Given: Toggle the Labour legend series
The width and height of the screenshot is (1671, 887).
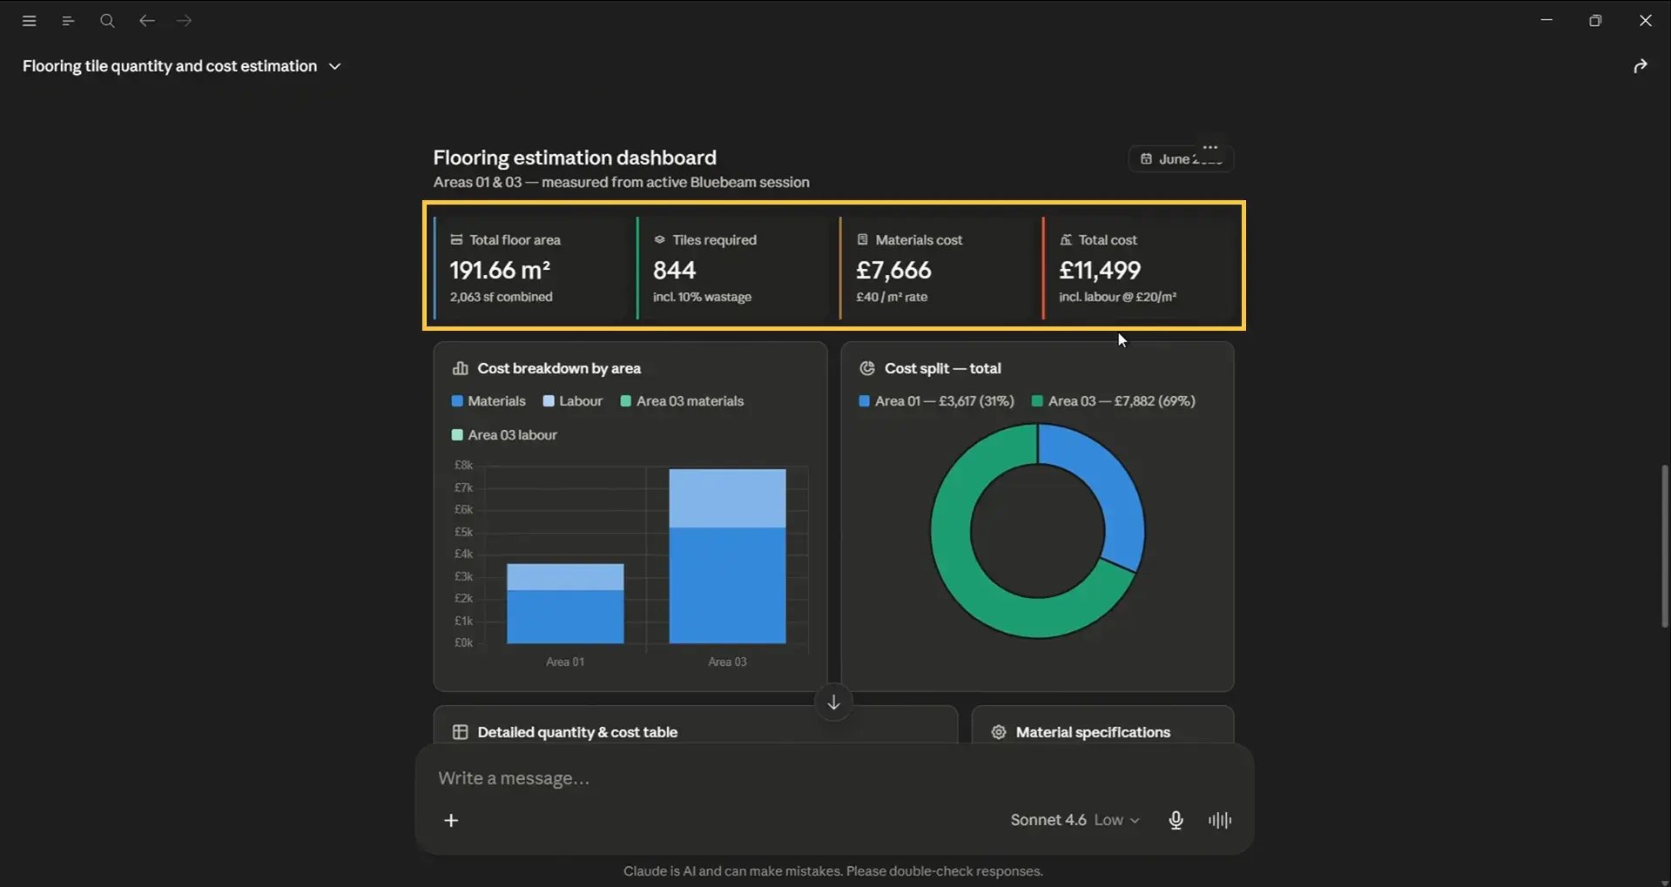Looking at the screenshot, I should pos(572,401).
